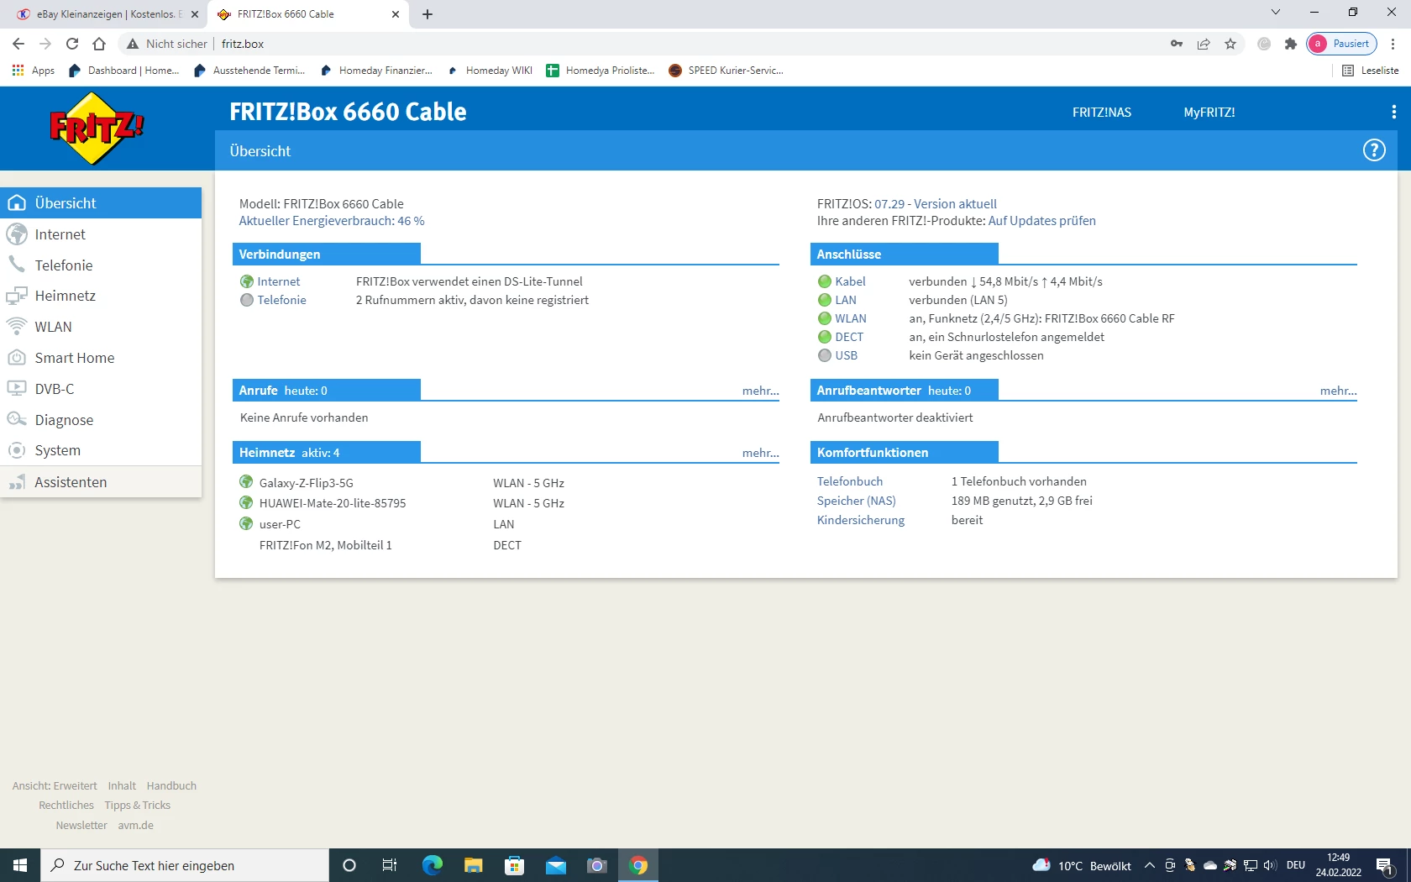Screen dimensions: 1411x882
Task: Click mehr... next to Anrufe
Action: coord(761,391)
